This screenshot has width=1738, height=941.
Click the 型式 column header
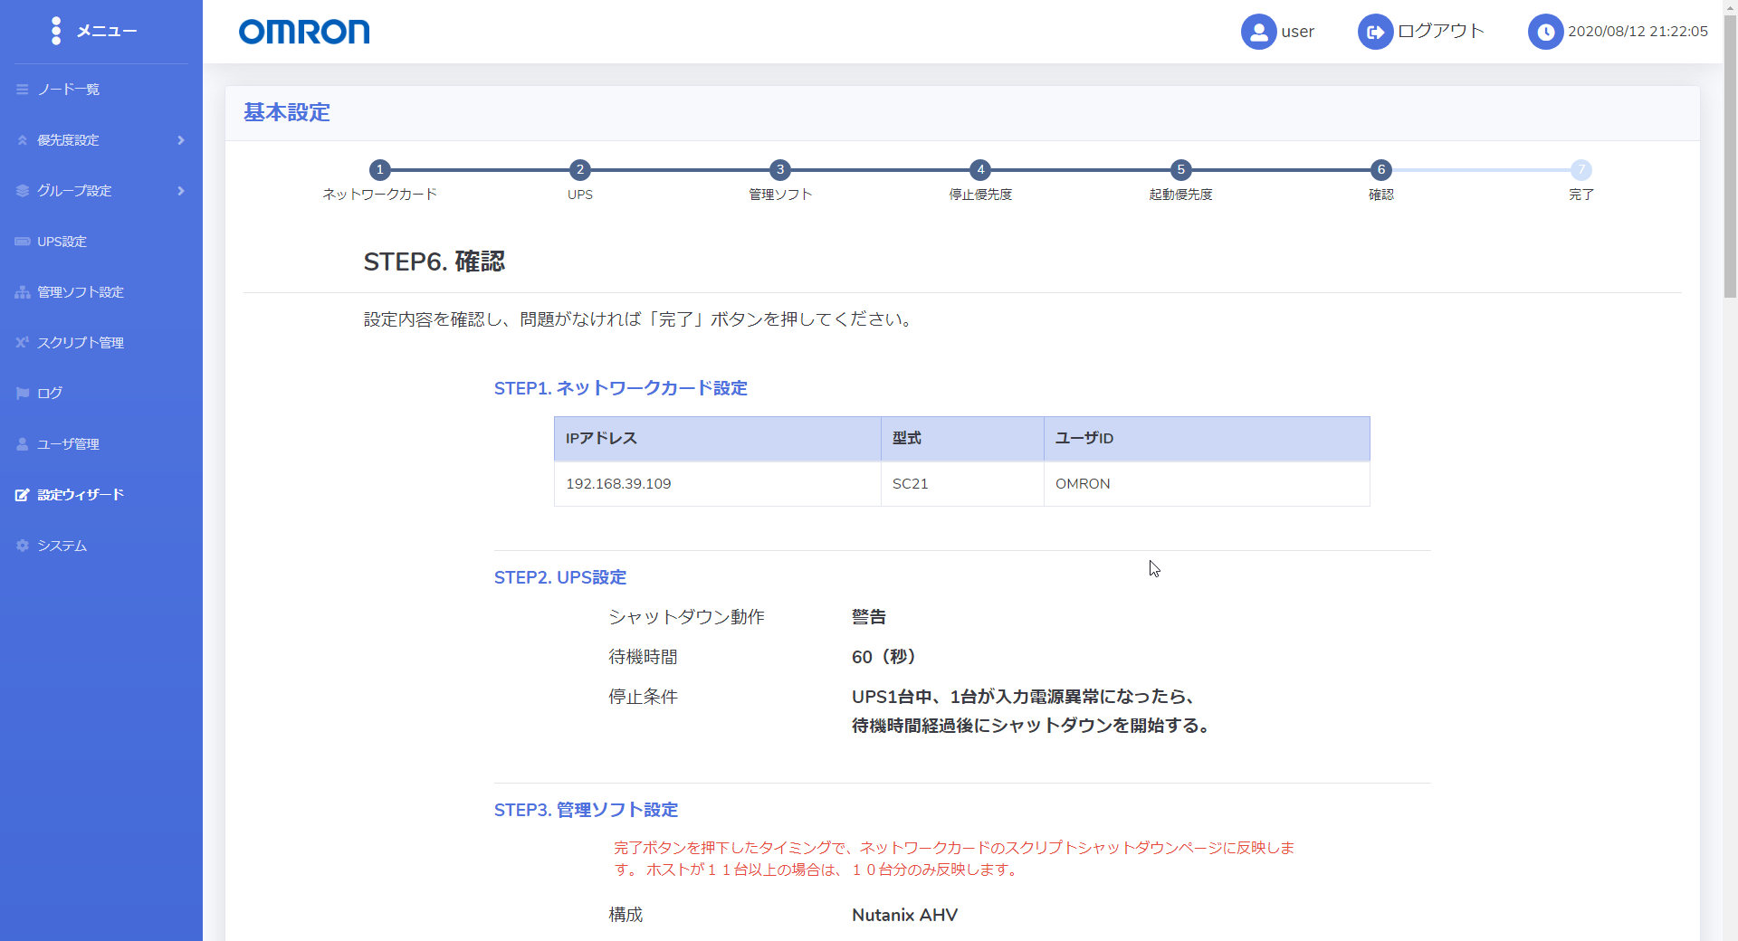962,439
